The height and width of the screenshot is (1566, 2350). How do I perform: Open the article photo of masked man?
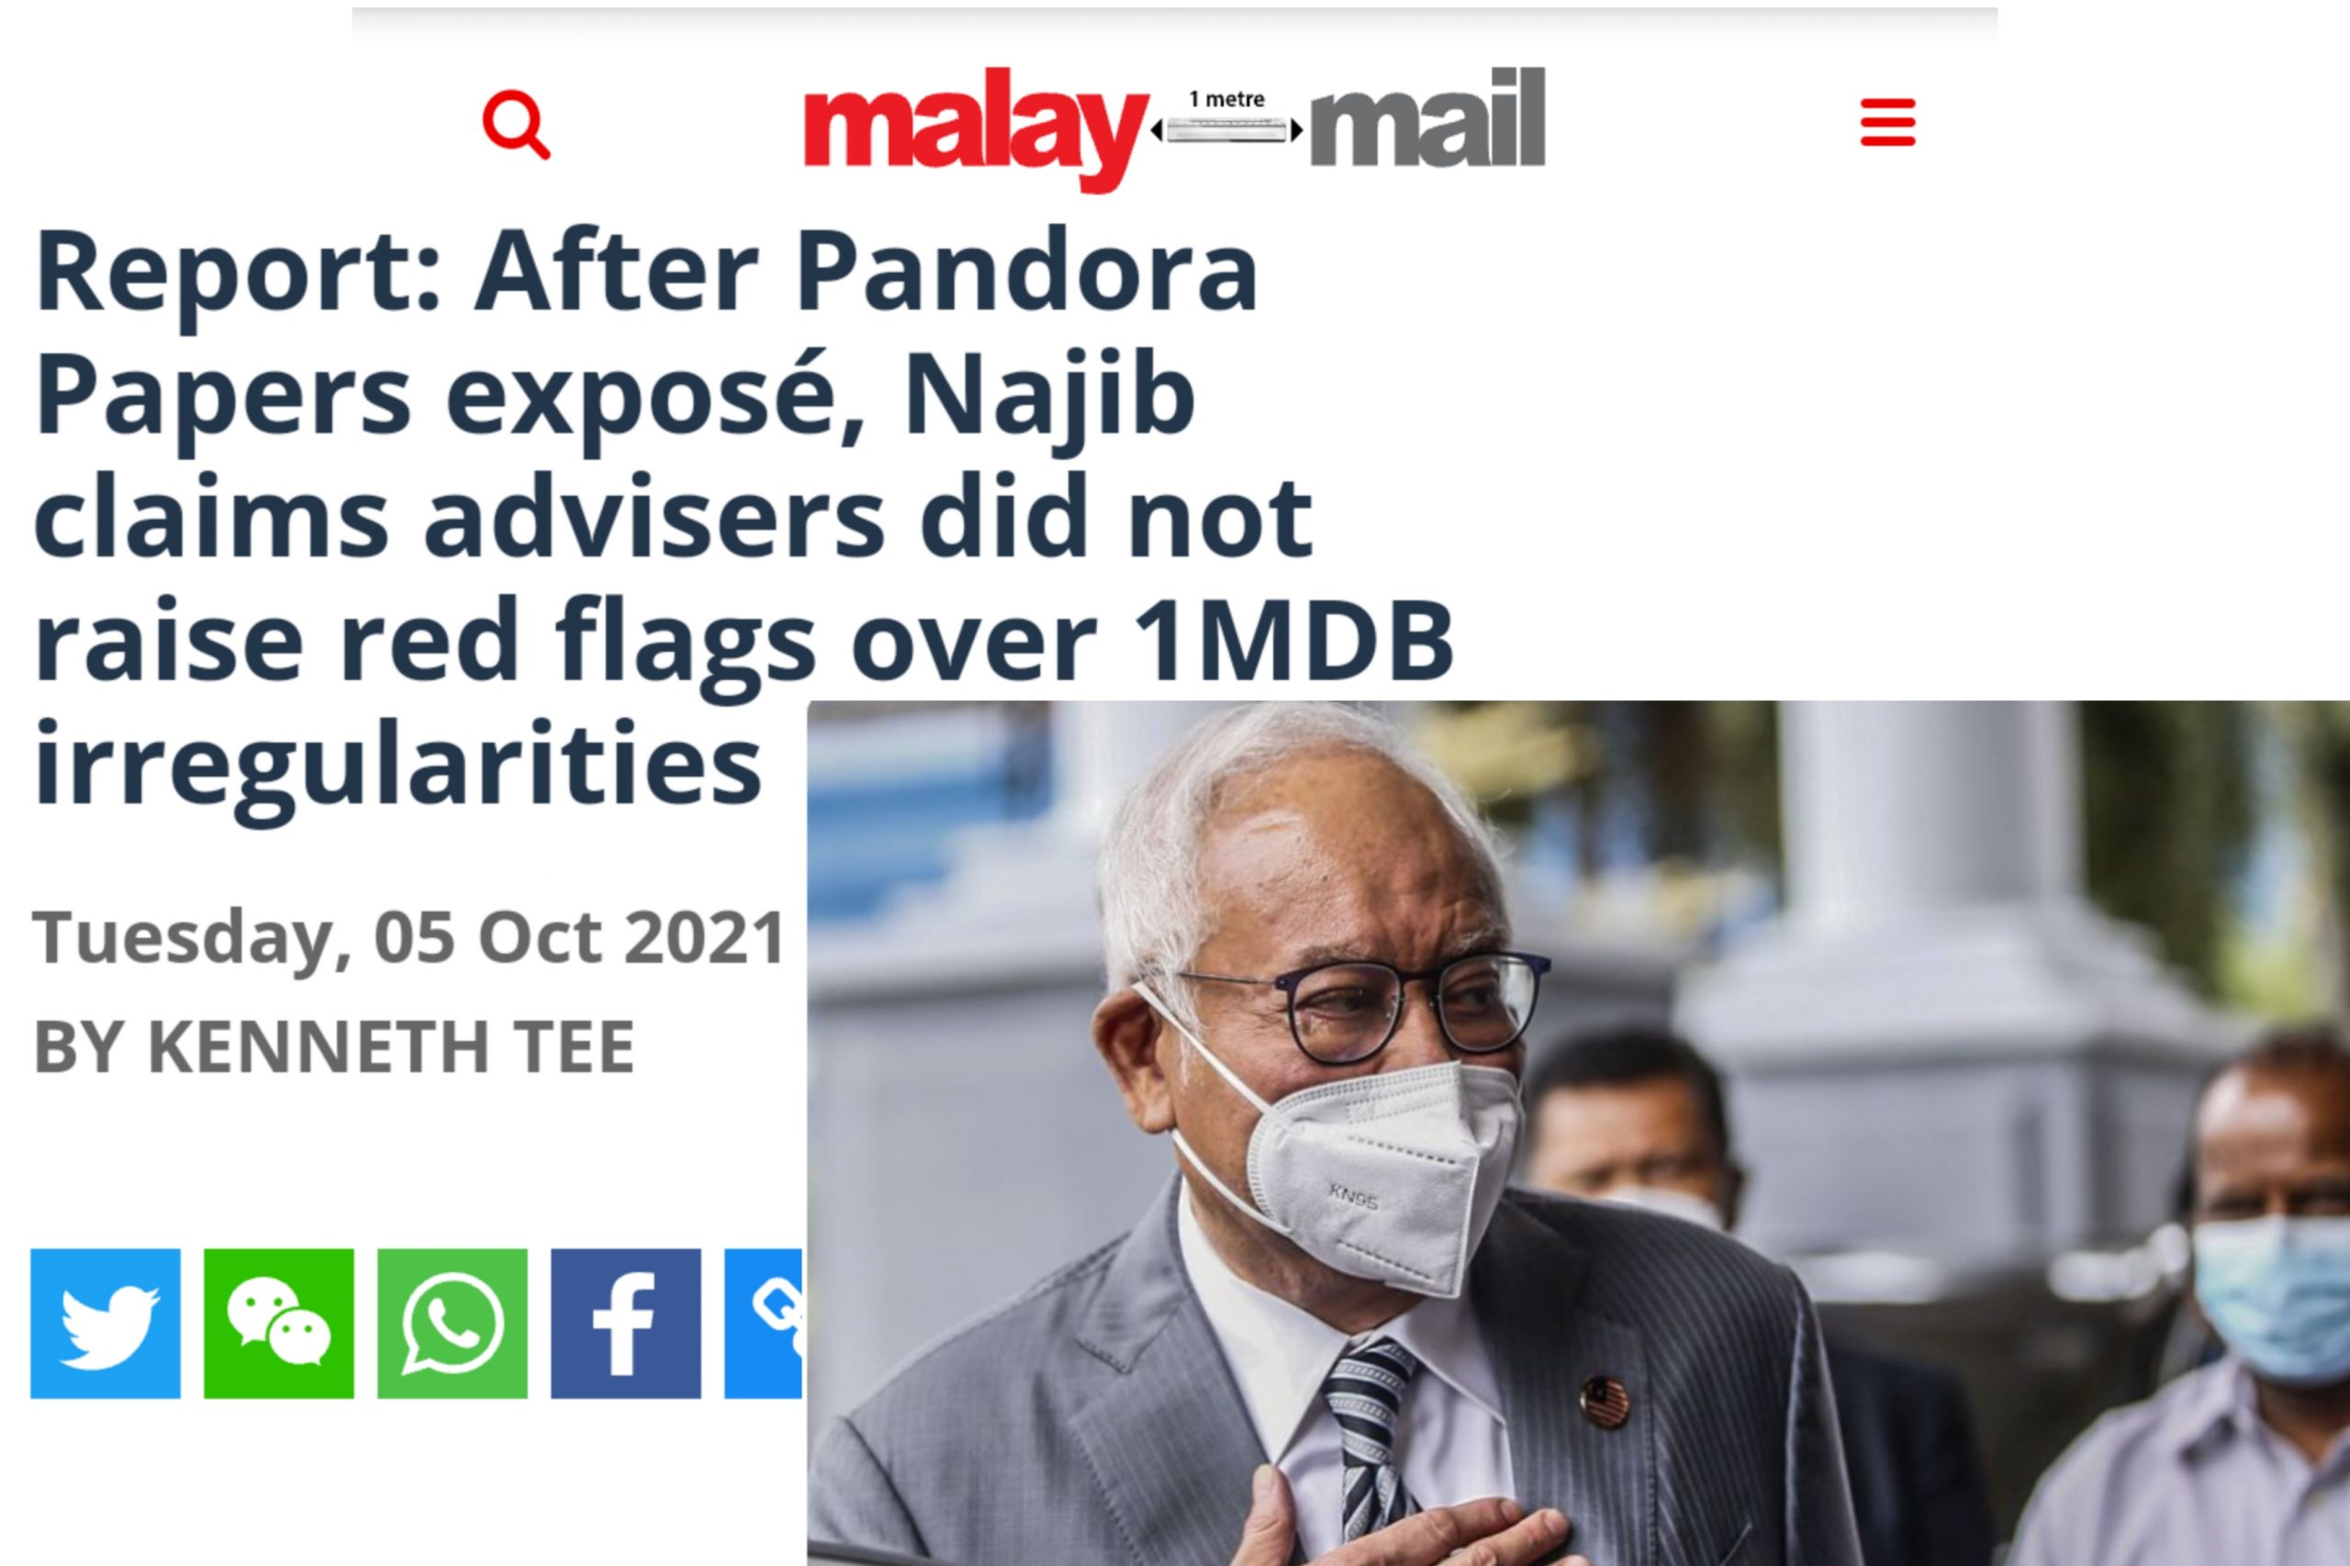pos(1578,1134)
